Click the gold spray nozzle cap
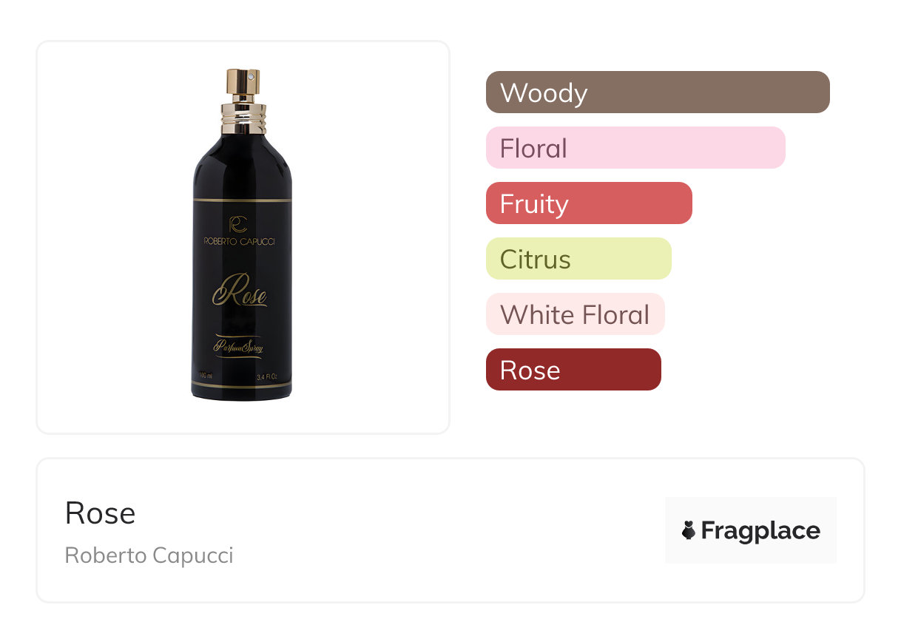901x639 pixels. (x=242, y=85)
